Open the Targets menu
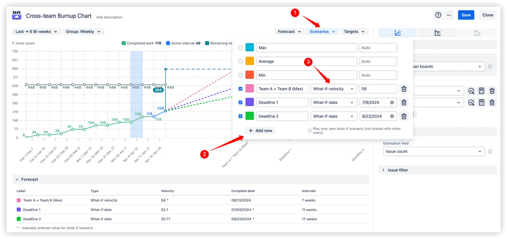The width and height of the screenshot is (507, 239). pos(354,31)
